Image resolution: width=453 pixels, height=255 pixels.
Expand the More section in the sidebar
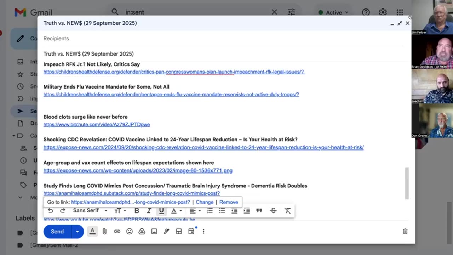click(20, 197)
